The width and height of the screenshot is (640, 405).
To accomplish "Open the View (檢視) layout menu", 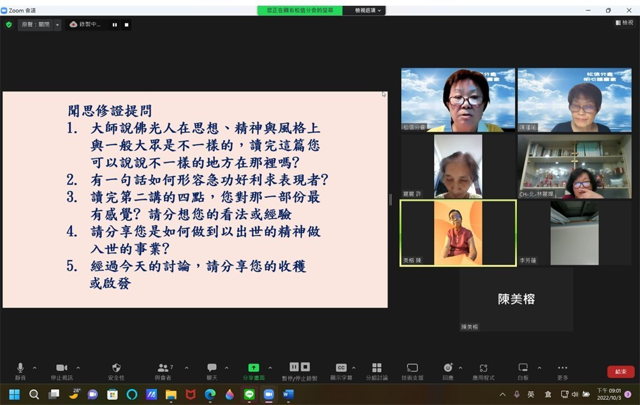I will click(x=625, y=23).
